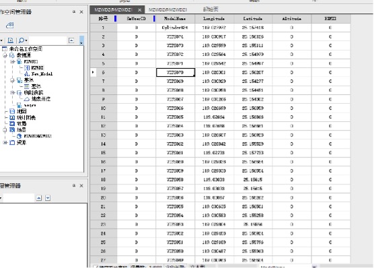Click the 数据源 database icon
The height and width of the screenshot is (268, 374).
12,55
